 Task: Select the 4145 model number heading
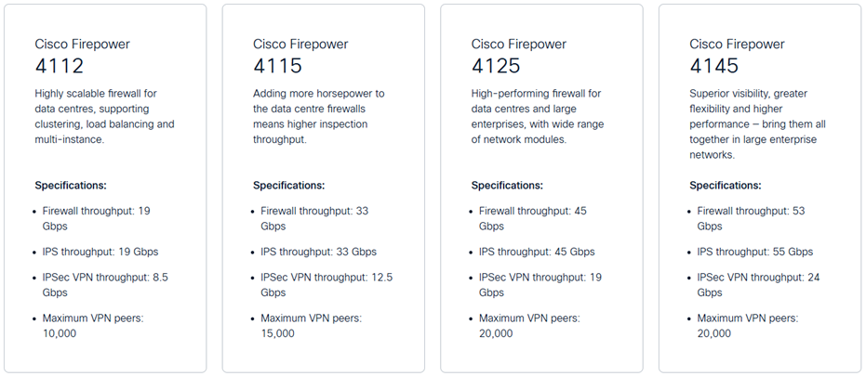tap(713, 66)
